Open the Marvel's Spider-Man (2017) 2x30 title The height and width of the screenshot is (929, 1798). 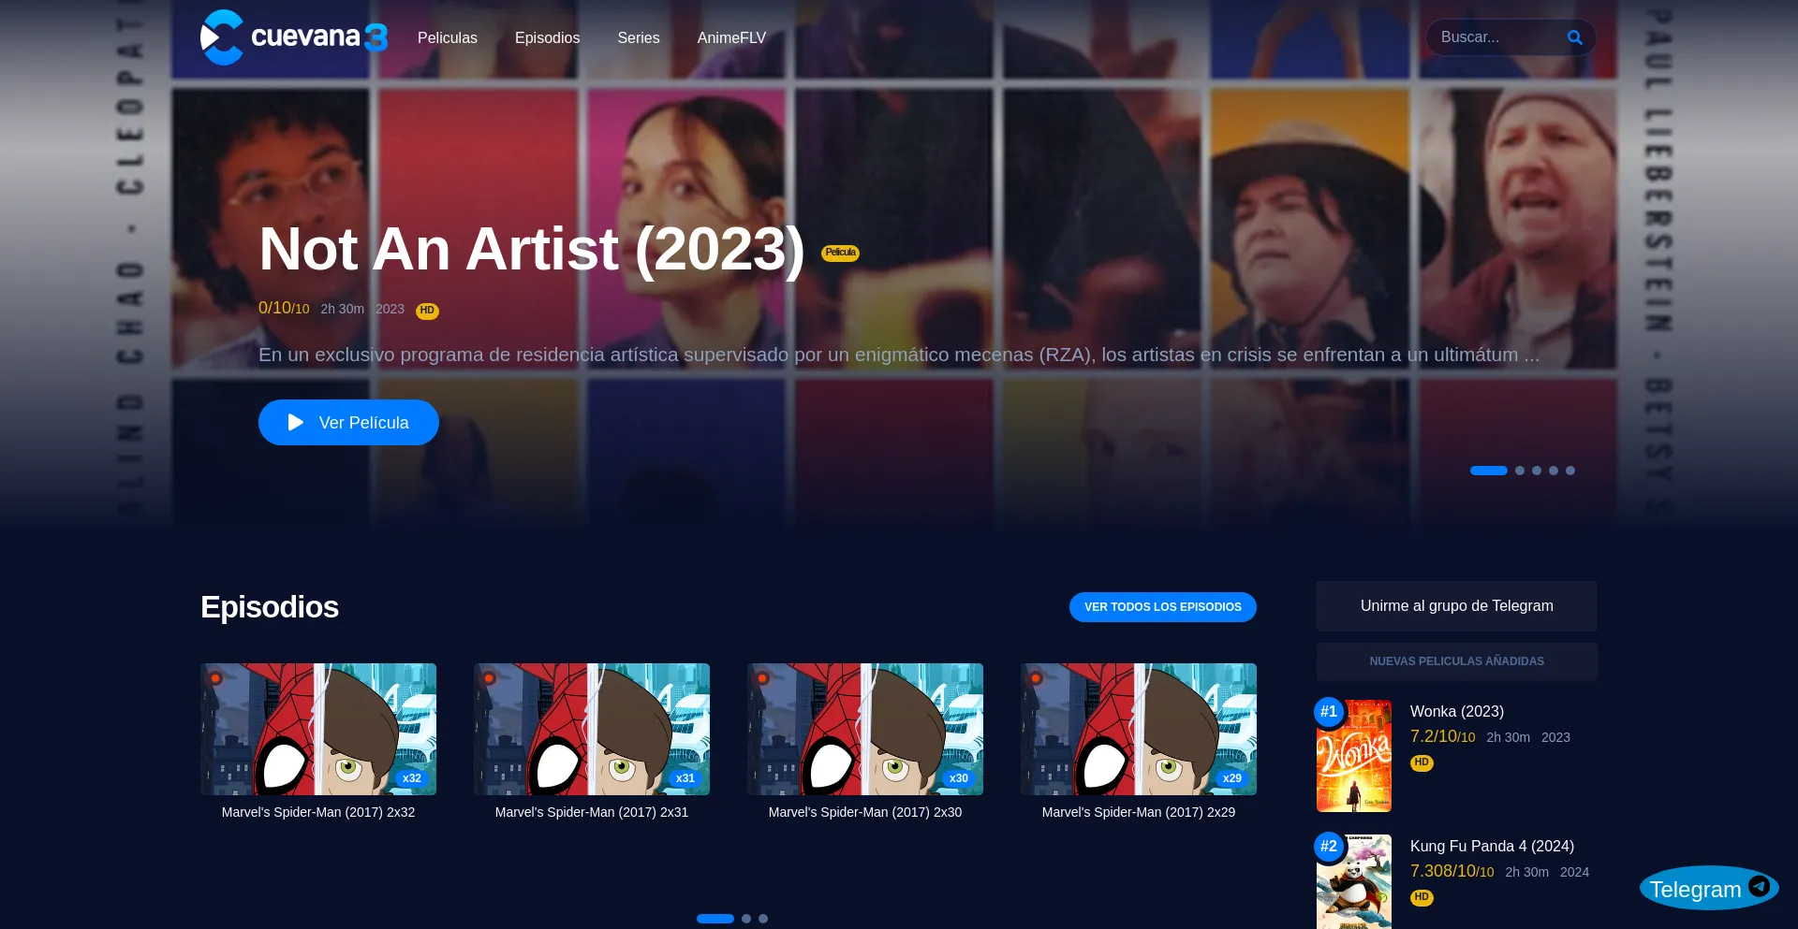(x=865, y=812)
